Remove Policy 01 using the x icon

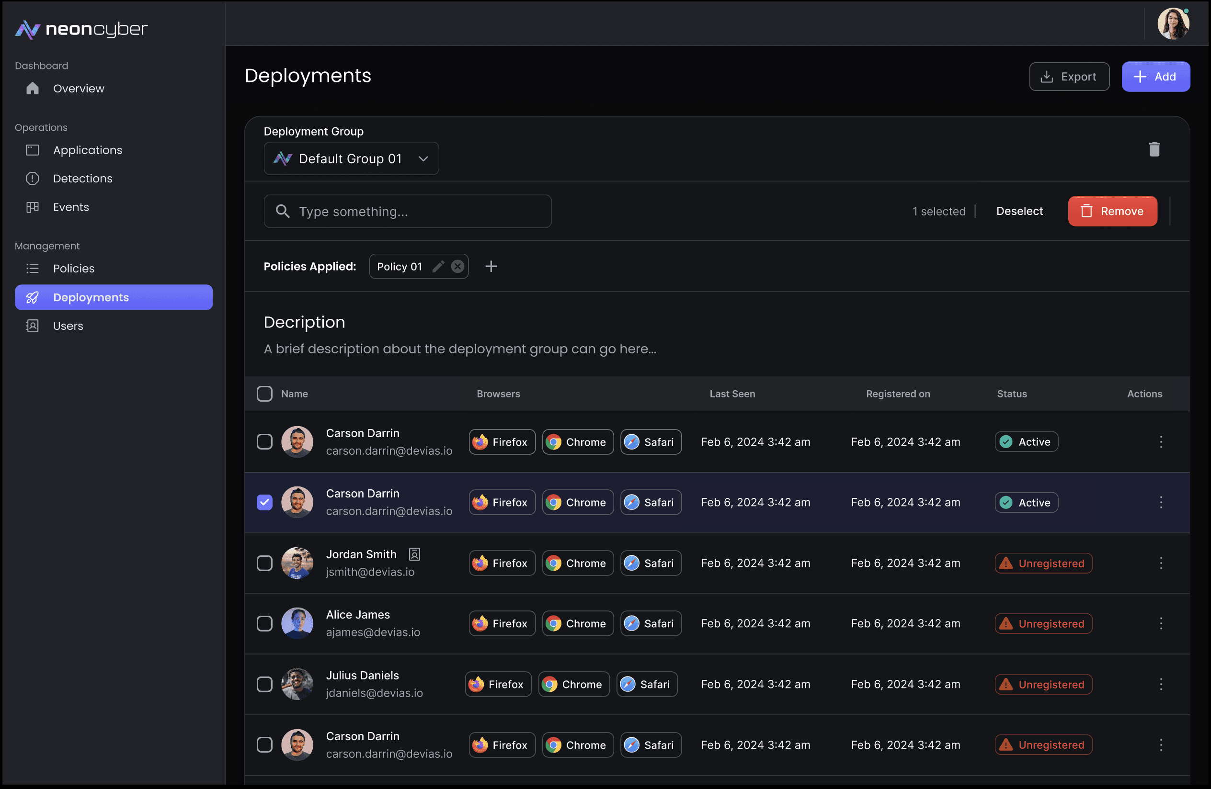pos(457,266)
